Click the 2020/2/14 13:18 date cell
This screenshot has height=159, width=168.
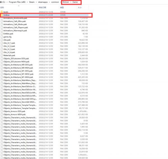(x=46, y=12)
